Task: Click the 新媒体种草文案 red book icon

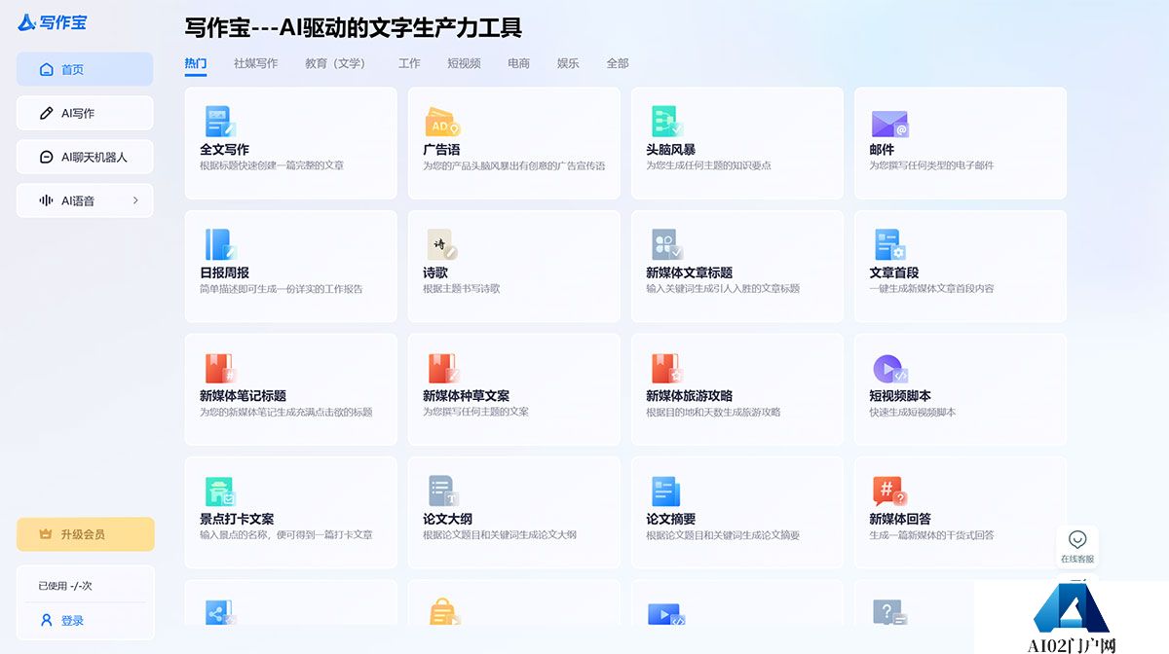Action: [442, 368]
